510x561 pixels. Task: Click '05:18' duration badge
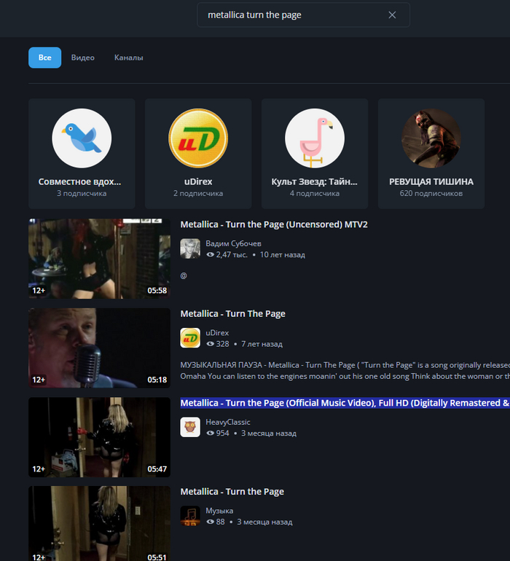click(x=157, y=380)
